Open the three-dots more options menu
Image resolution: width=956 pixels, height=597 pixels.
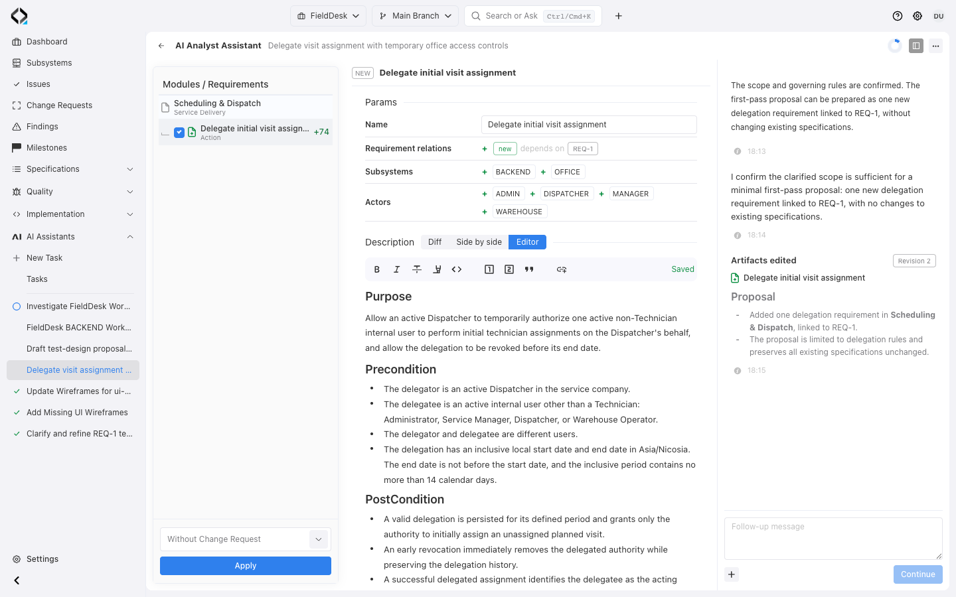coord(935,46)
